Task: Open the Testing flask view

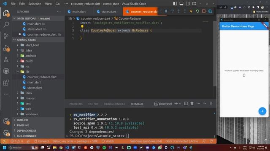Action: (6, 60)
